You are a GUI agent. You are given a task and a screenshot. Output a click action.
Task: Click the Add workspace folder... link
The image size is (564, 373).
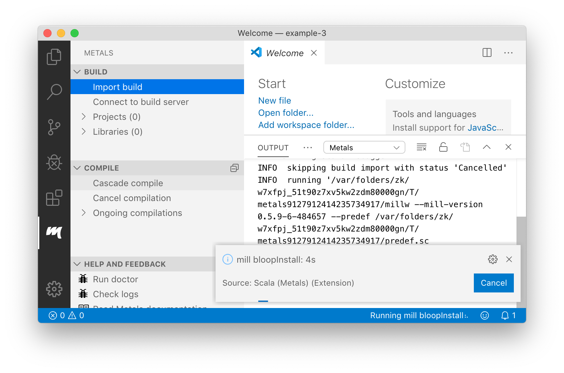pos(306,125)
